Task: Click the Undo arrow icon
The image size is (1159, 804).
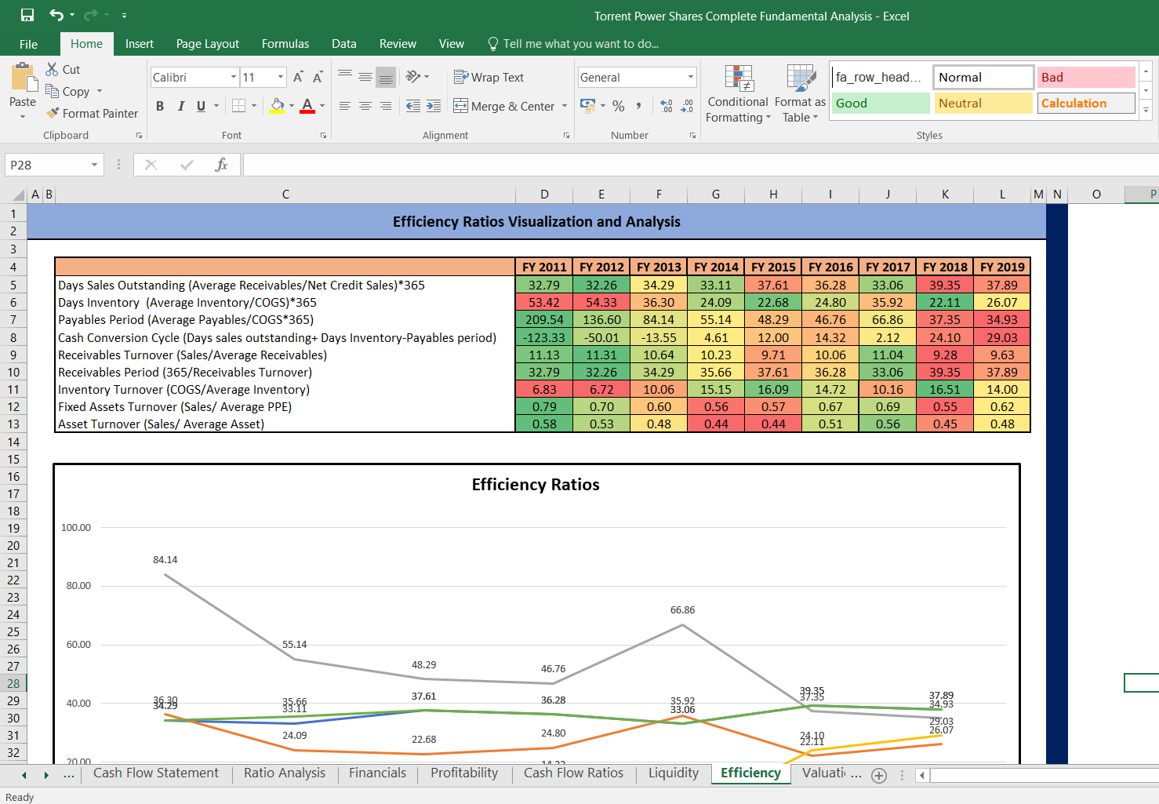Action: point(56,15)
